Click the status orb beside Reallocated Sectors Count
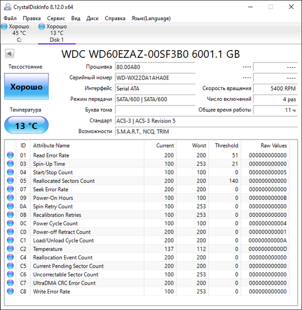This screenshot has width=302, height=310. (x=10, y=181)
